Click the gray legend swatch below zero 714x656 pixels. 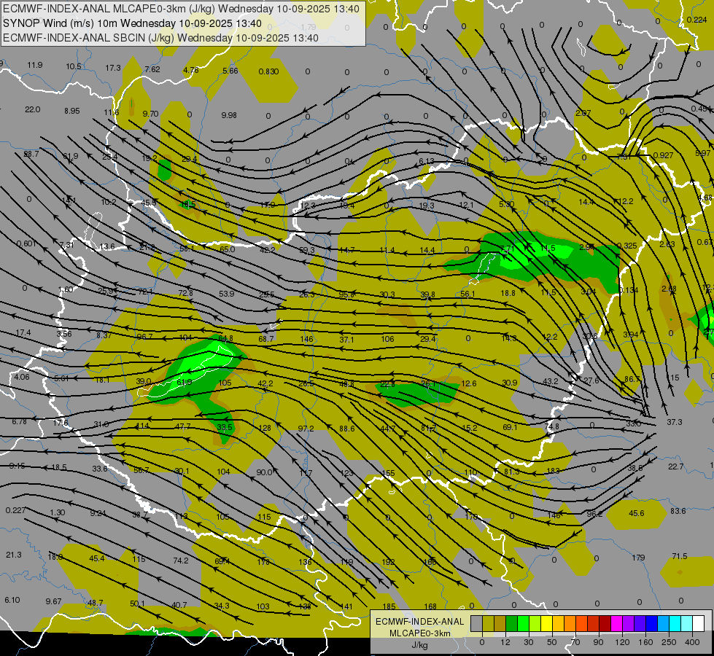[476, 624]
